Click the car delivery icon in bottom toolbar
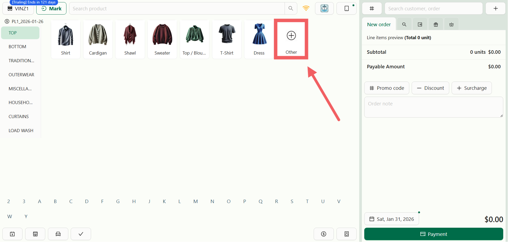Screen dimensions: 508x242 (x=58, y=234)
